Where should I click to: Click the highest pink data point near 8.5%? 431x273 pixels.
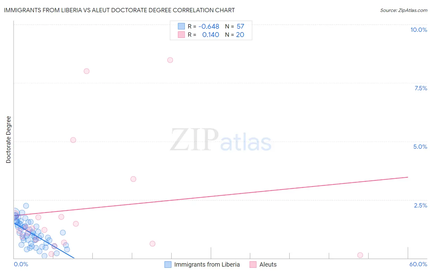pos(170,60)
